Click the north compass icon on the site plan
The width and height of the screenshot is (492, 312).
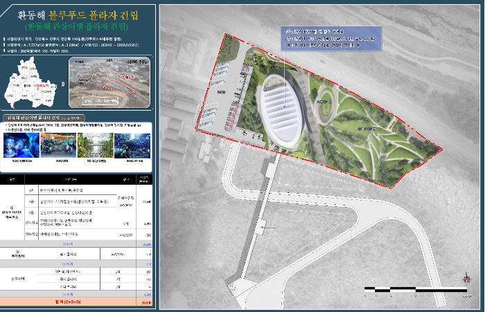pyautogui.click(x=466, y=277)
